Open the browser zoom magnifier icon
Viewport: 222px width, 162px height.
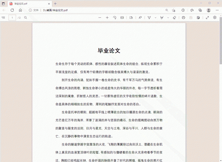coord(167,10)
